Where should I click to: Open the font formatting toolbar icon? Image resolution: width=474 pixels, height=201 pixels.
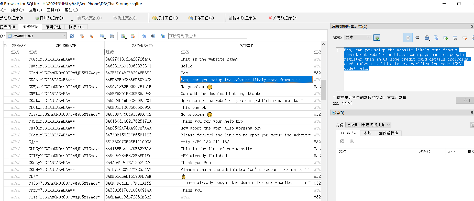click(x=144, y=36)
